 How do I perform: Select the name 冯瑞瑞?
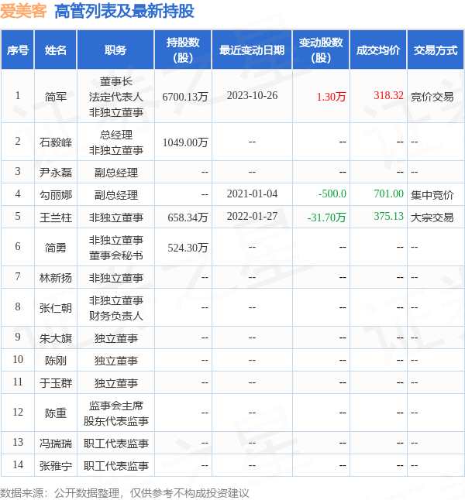pos(56,443)
